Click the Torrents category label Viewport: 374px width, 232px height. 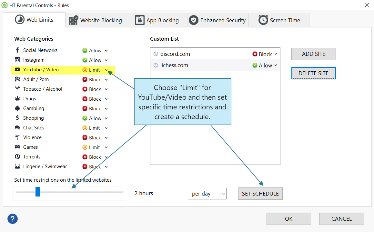click(32, 156)
